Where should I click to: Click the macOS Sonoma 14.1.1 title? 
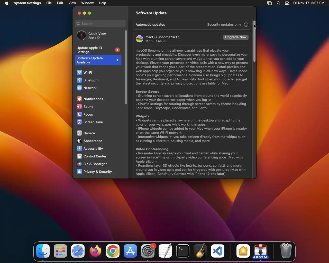[162, 37]
